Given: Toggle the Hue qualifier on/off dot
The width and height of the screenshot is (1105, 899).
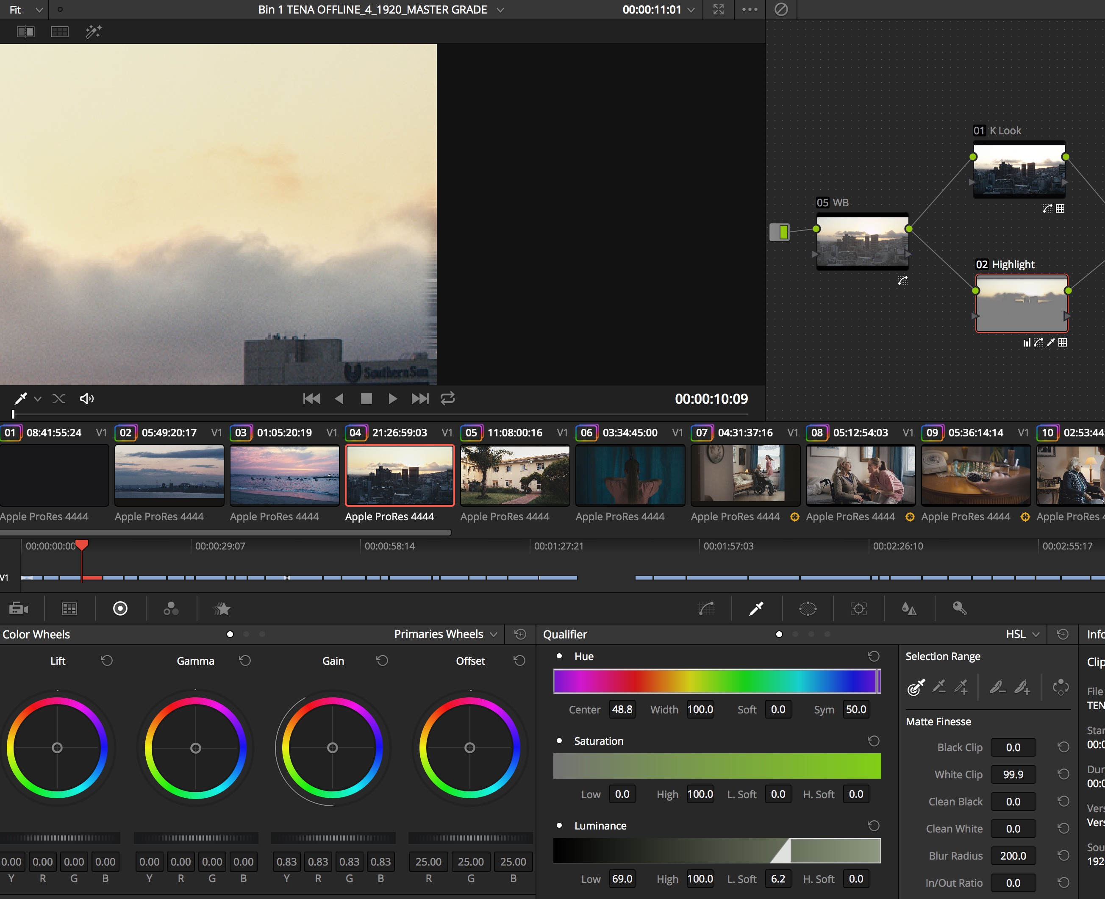Looking at the screenshot, I should (x=559, y=656).
